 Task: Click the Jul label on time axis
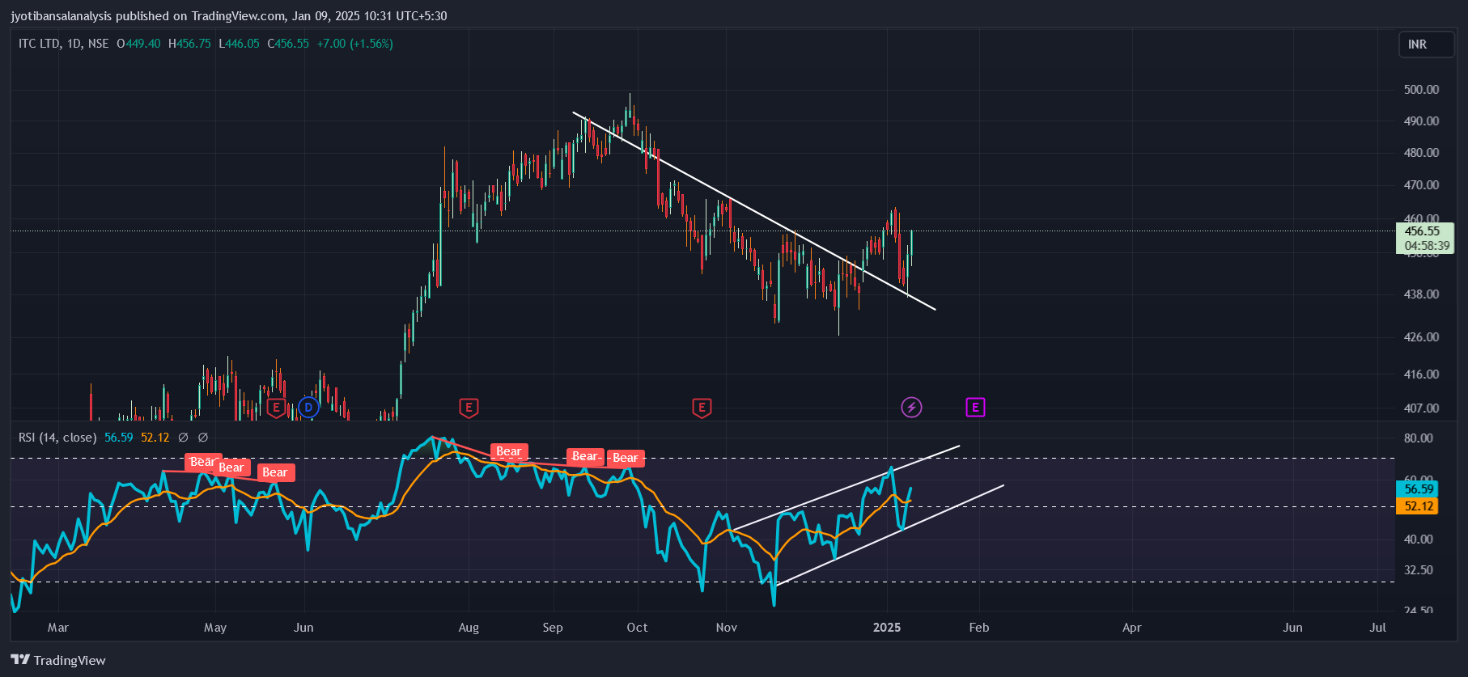click(1377, 628)
